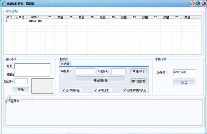Screen dimensions: 207x134
Task: Click the app logo icon in title bar
Action: [4, 3]
